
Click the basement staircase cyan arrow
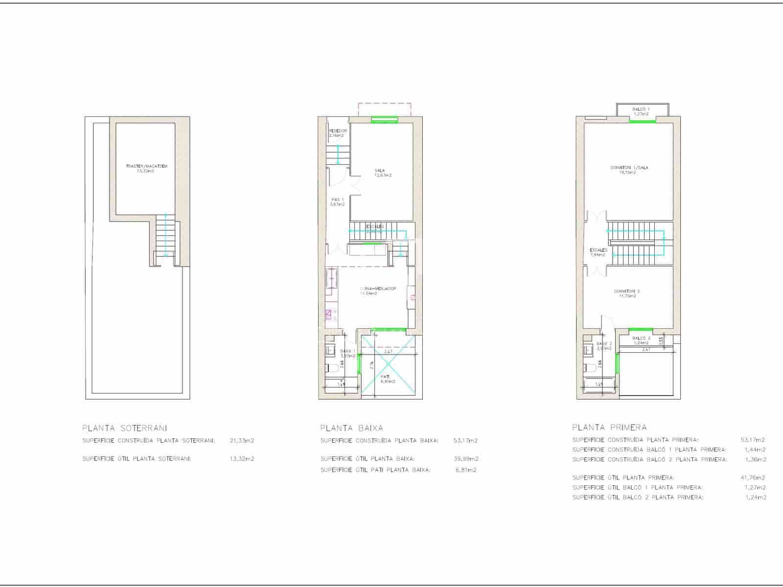tap(166, 235)
